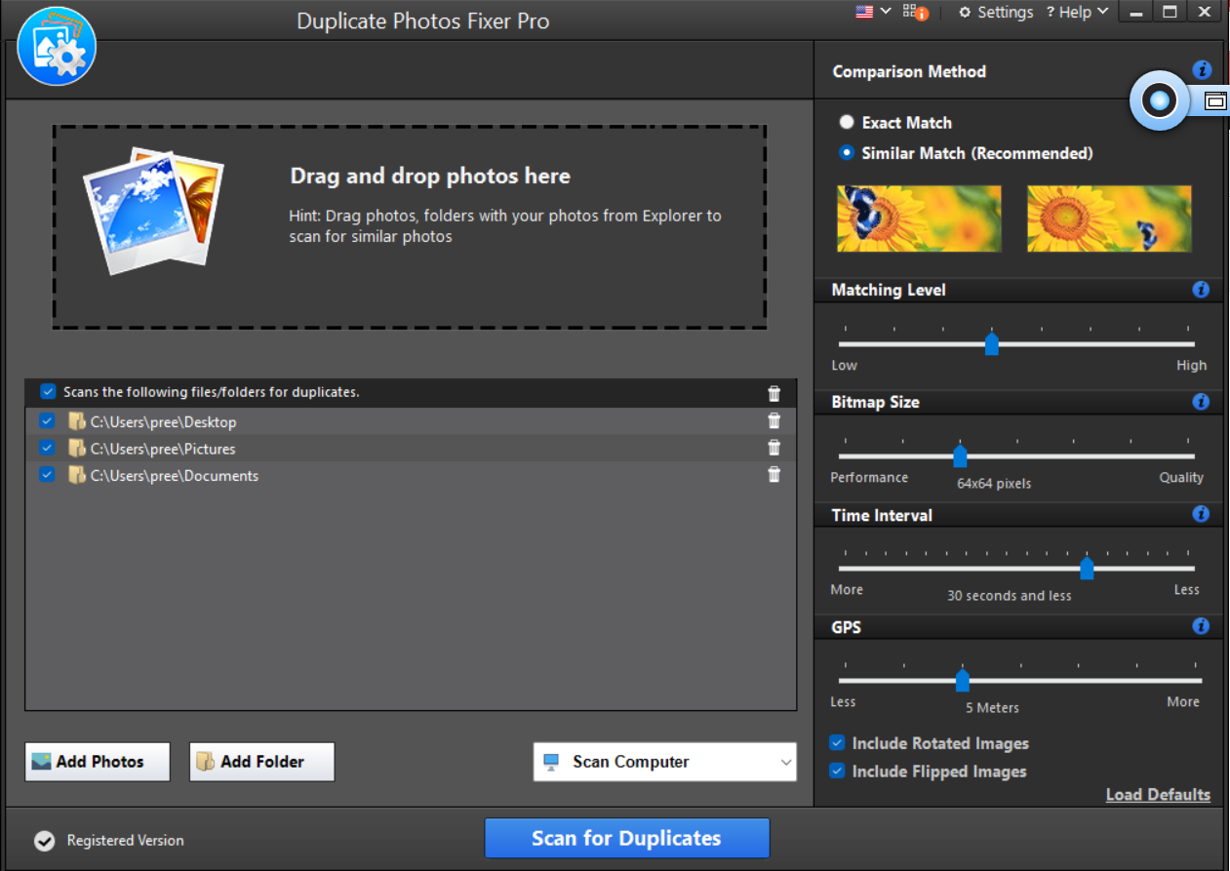Expand the language selection chevron
Image resolution: width=1230 pixels, height=871 pixels.
click(885, 12)
